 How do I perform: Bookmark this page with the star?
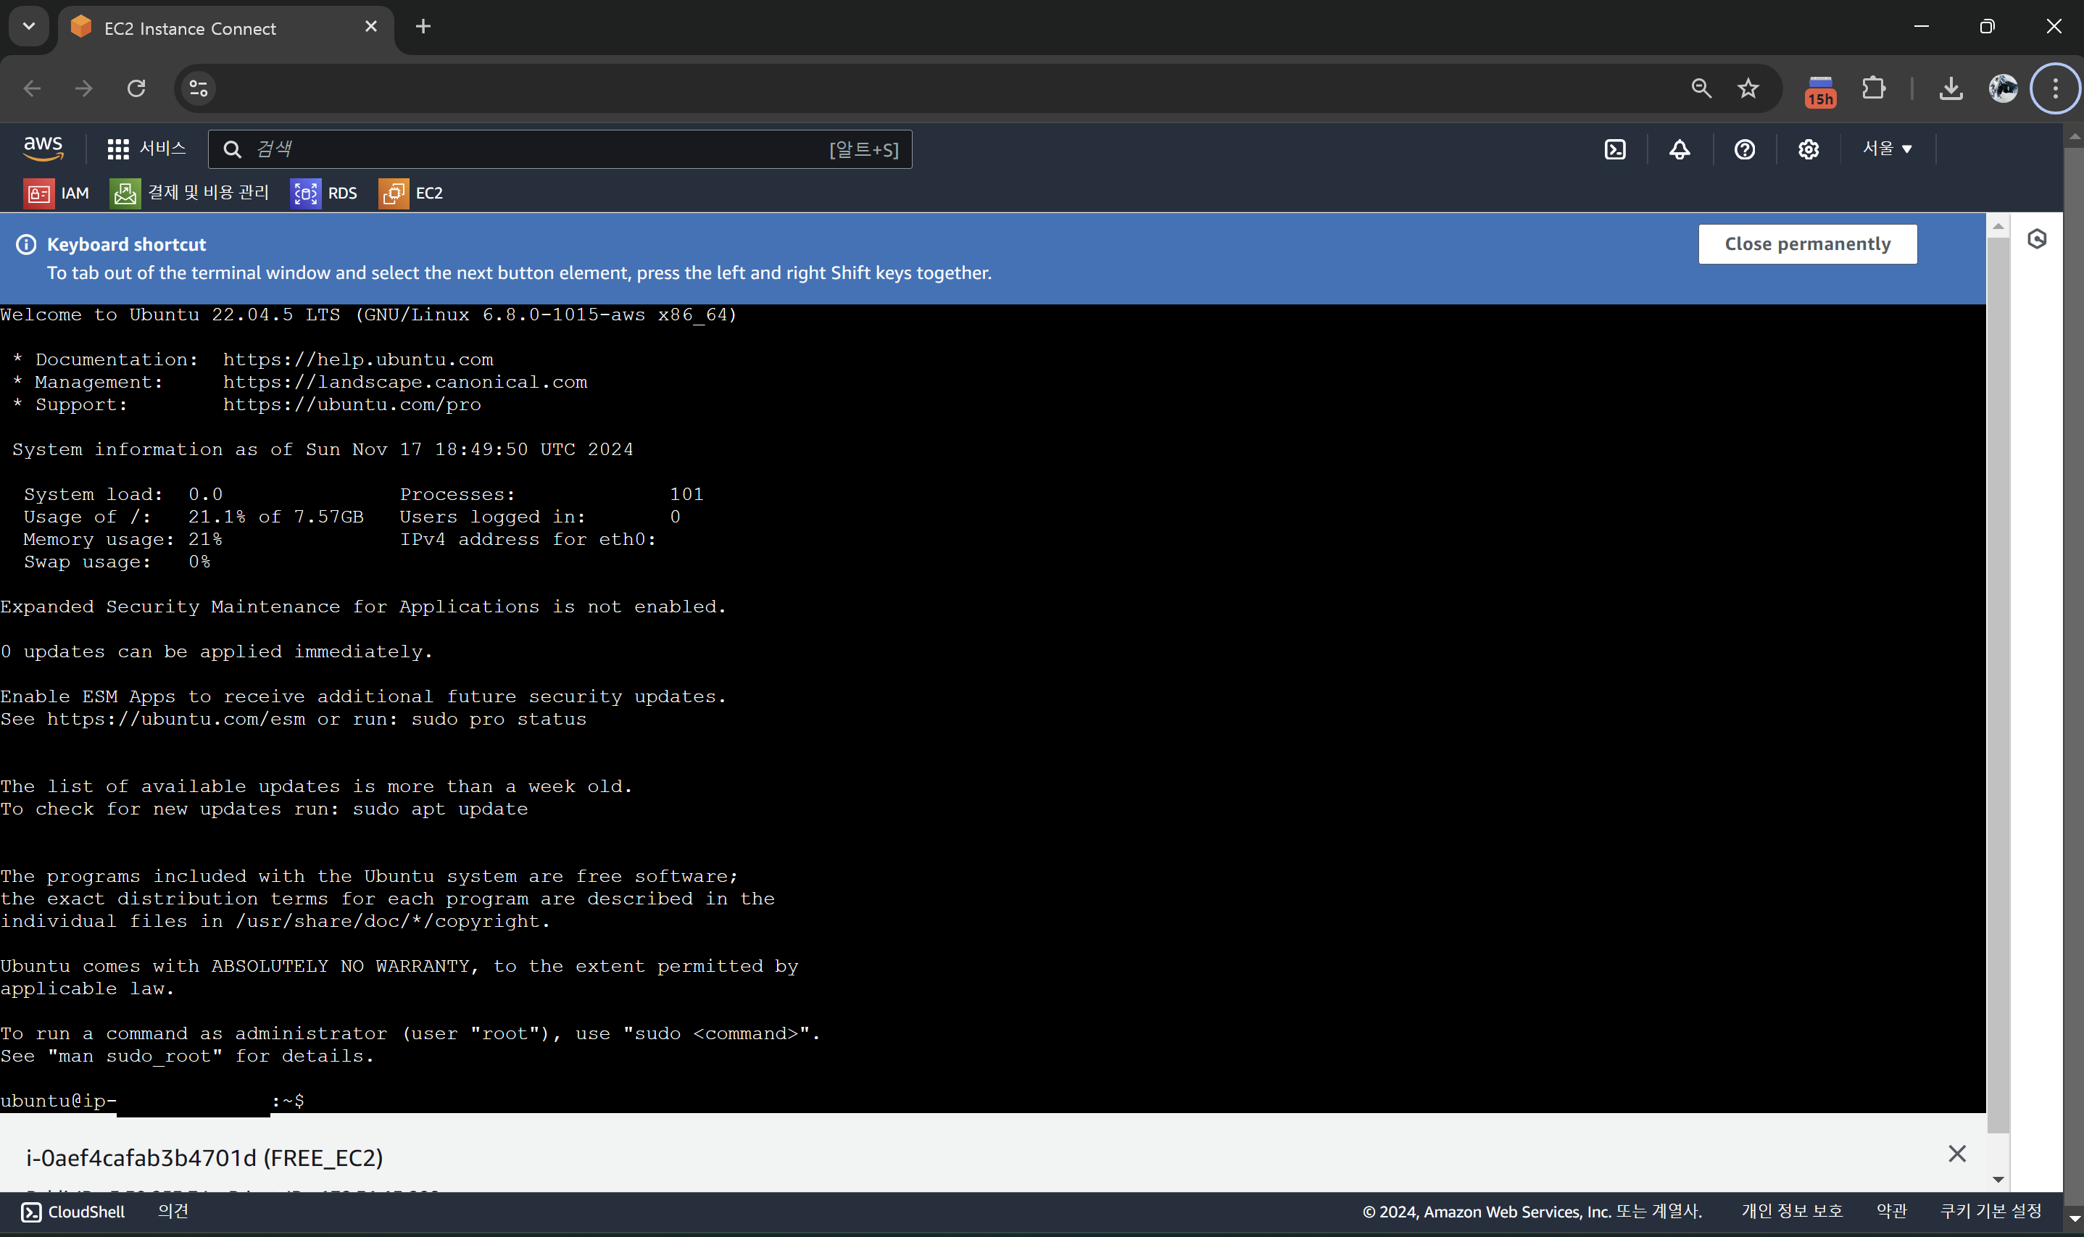coord(1748,88)
